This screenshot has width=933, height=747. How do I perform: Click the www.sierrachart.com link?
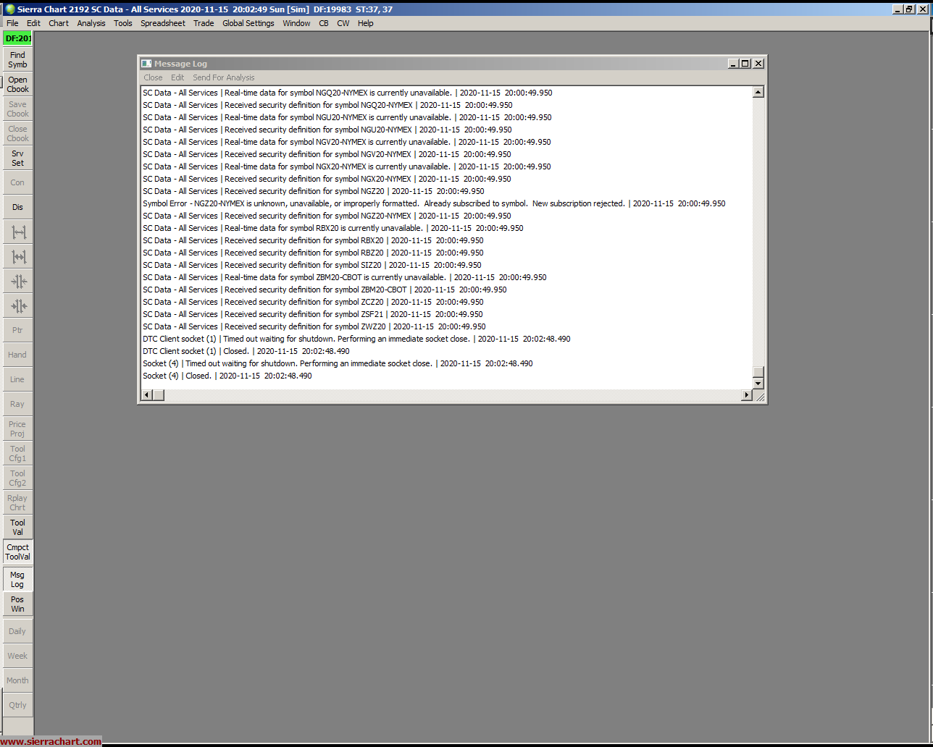(x=51, y=741)
